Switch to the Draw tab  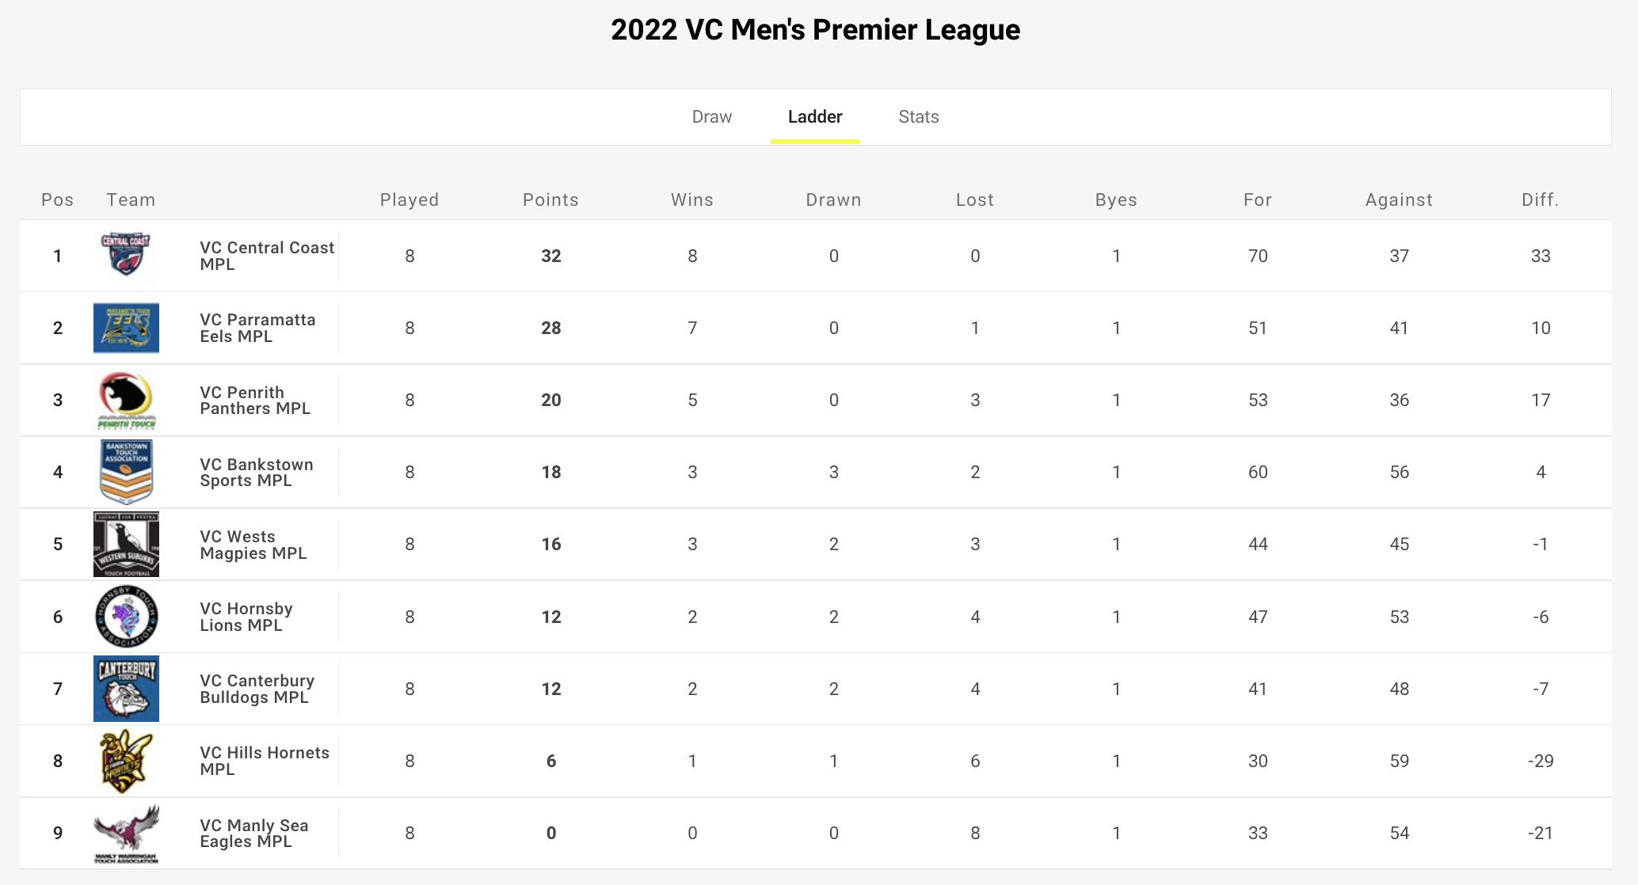(711, 117)
